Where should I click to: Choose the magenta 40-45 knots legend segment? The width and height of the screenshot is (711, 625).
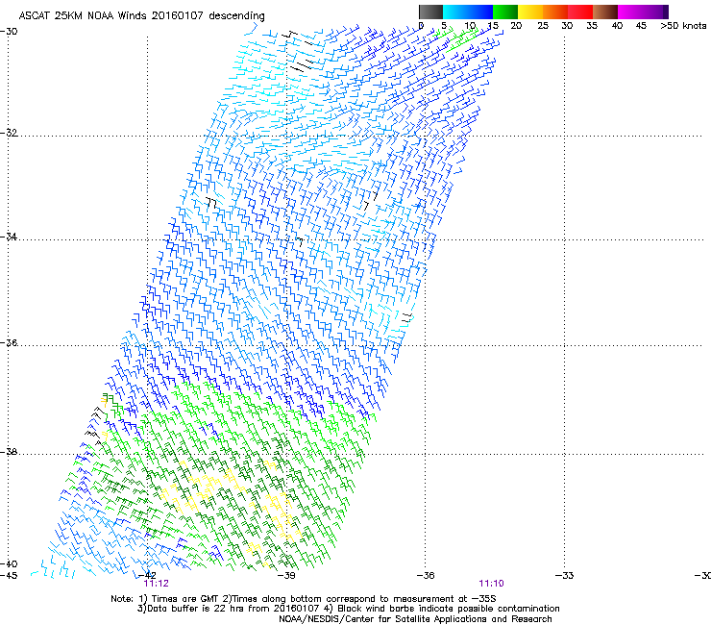pyautogui.click(x=630, y=12)
